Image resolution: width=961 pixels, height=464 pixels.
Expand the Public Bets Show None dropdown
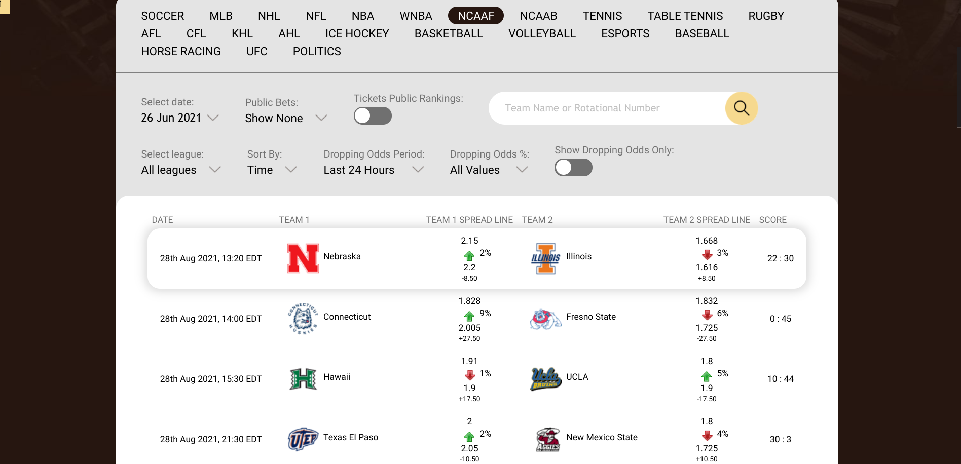coord(286,118)
